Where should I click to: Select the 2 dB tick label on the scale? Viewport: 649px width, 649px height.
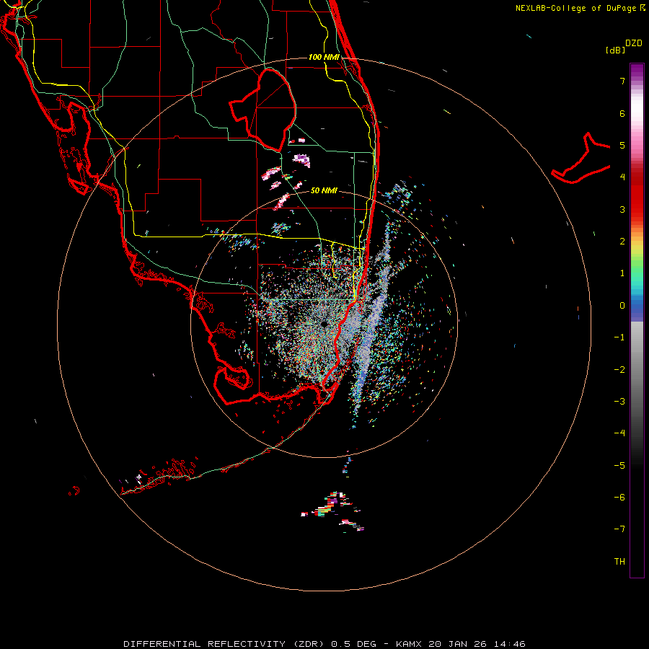coord(622,242)
